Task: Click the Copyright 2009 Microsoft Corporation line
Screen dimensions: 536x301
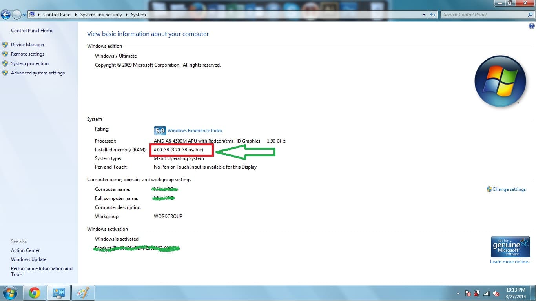Action: [x=158, y=65]
